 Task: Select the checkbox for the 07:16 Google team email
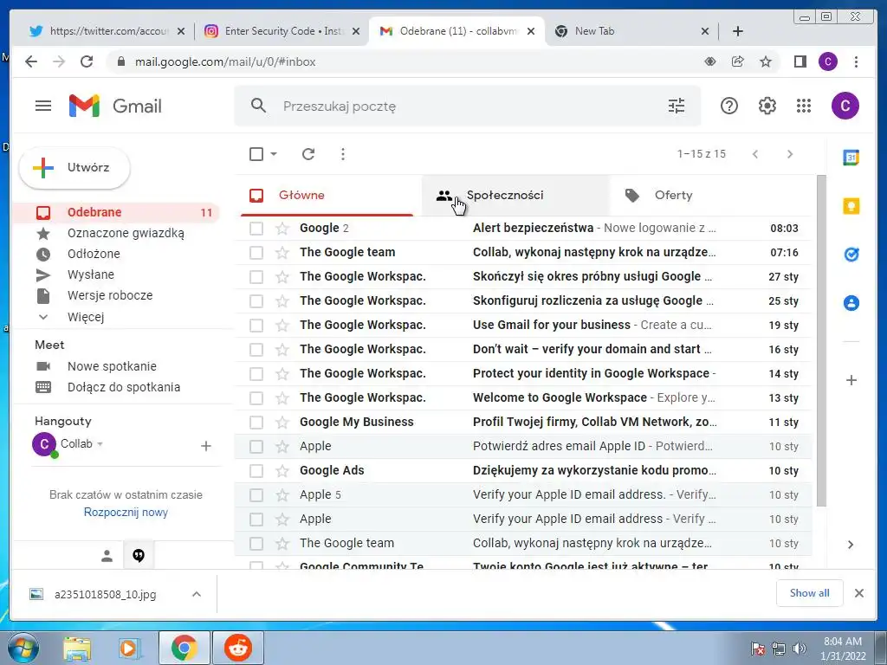[x=256, y=253]
